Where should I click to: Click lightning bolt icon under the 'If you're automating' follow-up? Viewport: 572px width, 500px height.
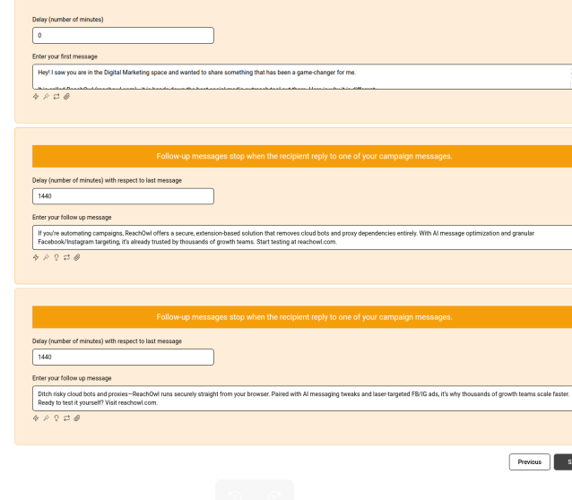pyautogui.click(x=36, y=257)
